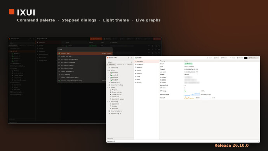
Task: Collapse the Monitoring group in light window
Action: tap(108, 102)
